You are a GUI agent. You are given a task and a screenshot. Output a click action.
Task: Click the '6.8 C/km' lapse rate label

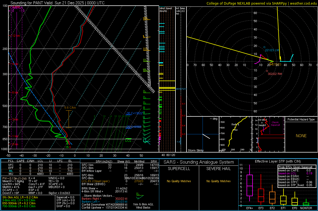[70, 108]
